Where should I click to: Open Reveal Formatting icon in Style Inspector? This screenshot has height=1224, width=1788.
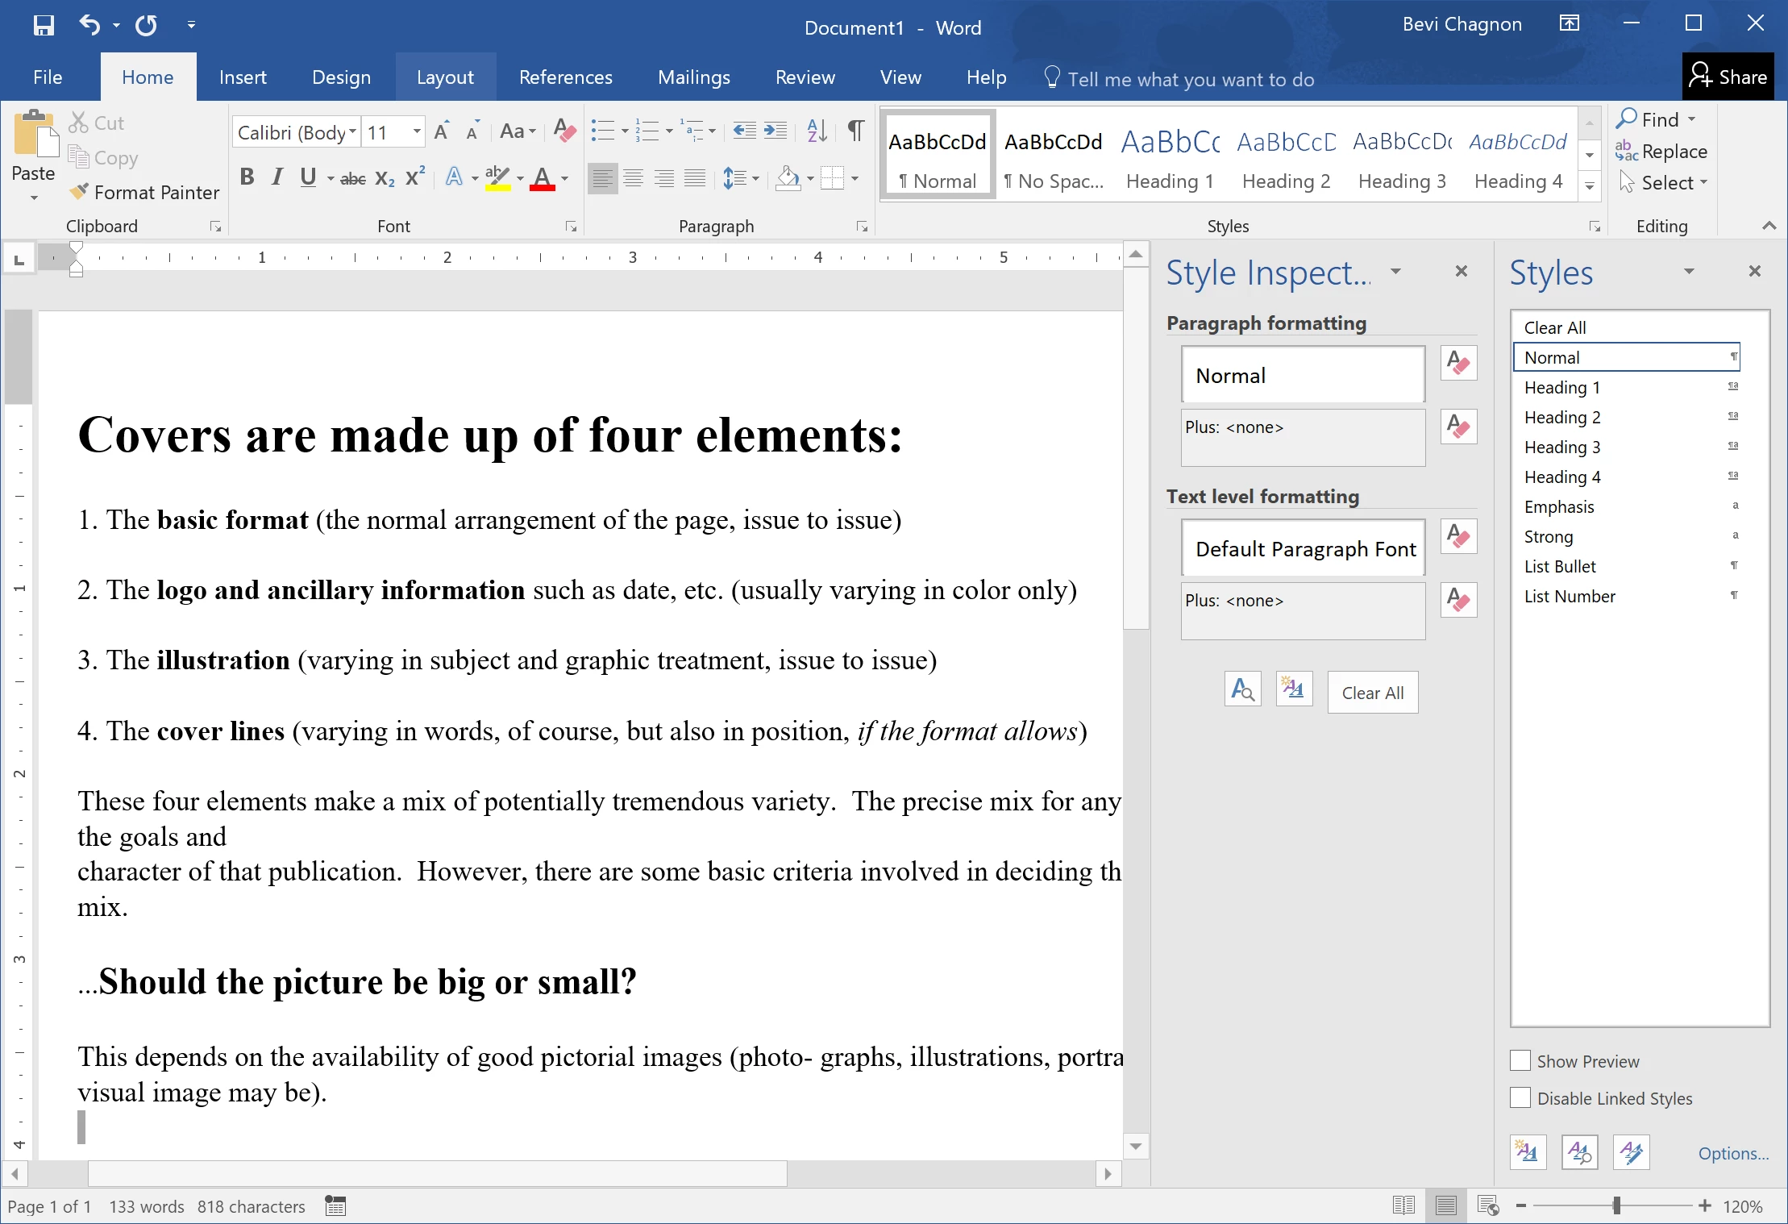coord(1242,690)
